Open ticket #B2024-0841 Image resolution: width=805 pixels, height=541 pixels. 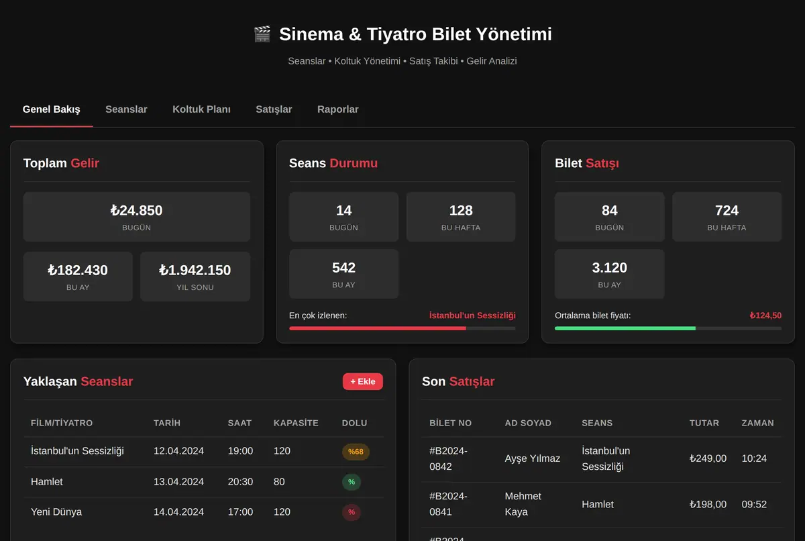point(448,504)
